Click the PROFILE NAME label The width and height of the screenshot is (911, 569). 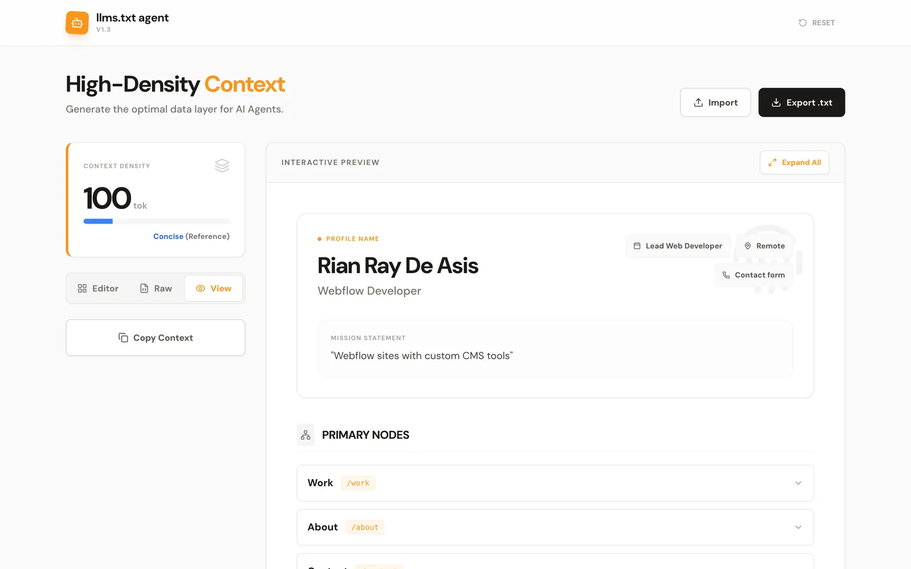tap(352, 239)
